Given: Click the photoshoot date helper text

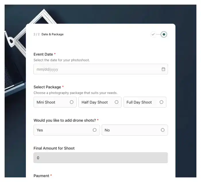Looking at the screenshot, I should click(x=62, y=60).
